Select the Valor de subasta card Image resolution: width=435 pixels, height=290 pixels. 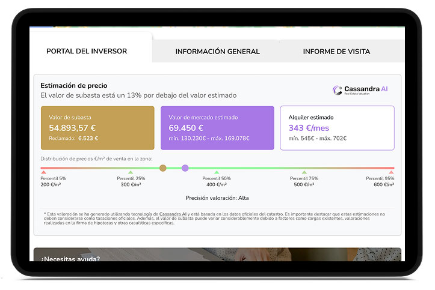(97, 128)
